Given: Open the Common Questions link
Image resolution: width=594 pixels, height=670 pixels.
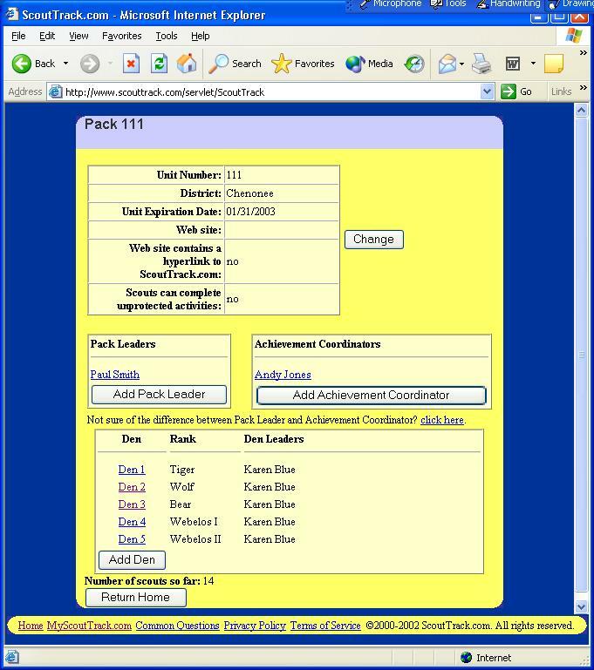Looking at the screenshot, I should coord(177,626).
